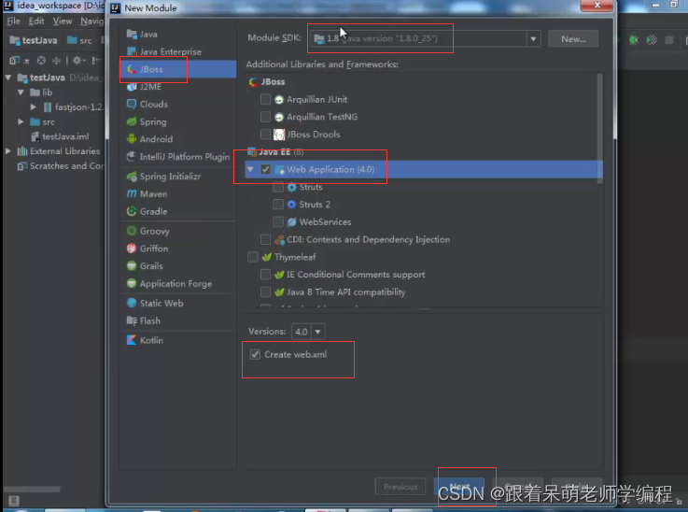Click the Spring Initializr icon

tap(132, 177)
